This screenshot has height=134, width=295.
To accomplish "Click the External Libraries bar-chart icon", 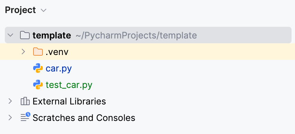I will (25, 101).
